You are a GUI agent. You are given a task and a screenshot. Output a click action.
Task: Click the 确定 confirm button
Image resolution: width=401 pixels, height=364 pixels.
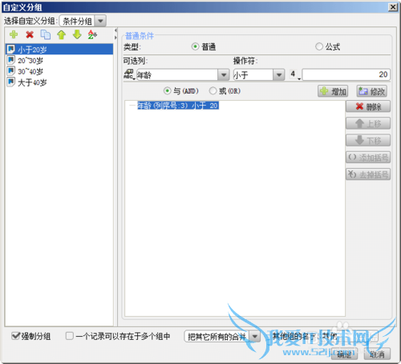point(344,354)
